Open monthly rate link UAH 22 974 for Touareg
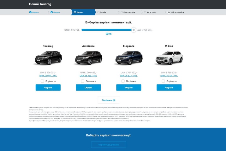 [48, 76]
